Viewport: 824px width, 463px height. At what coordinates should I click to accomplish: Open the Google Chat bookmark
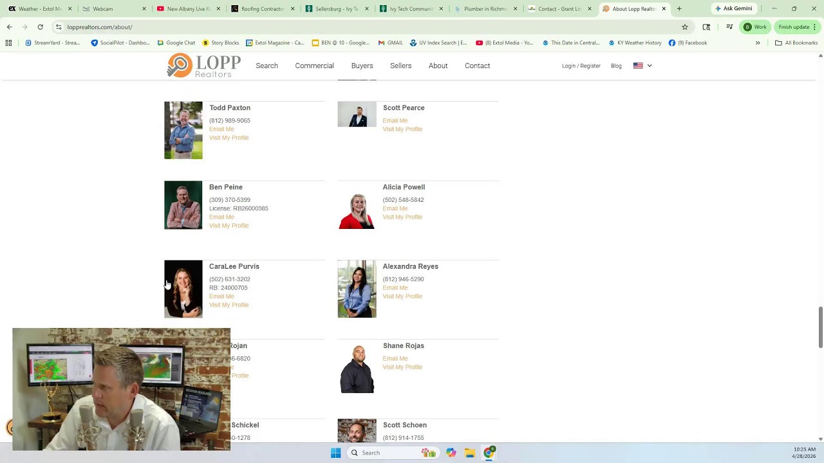coord(176,43)
